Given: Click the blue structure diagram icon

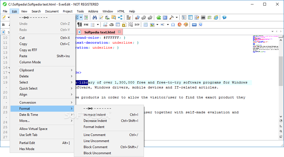Looking at the screenshot, I should [120, 17].
